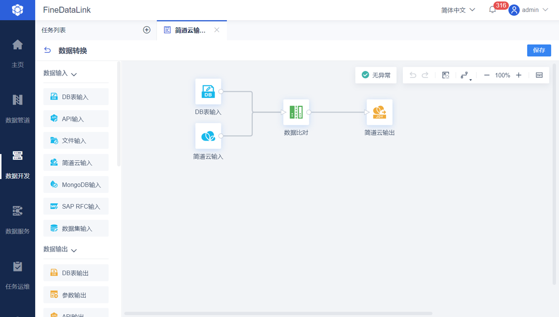Zoom in with the plus button
Viewport: 559px width, 317px height.
519,75
